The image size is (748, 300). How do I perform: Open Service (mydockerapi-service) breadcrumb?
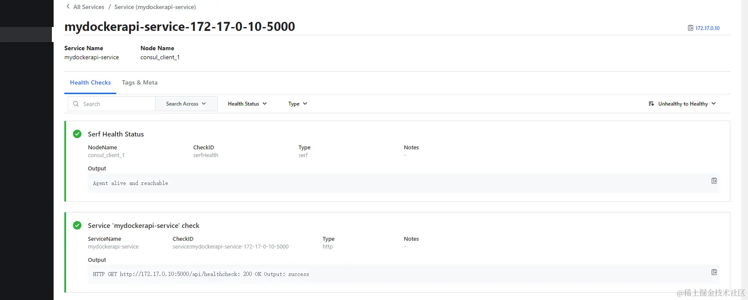click(x=155, y=7)
